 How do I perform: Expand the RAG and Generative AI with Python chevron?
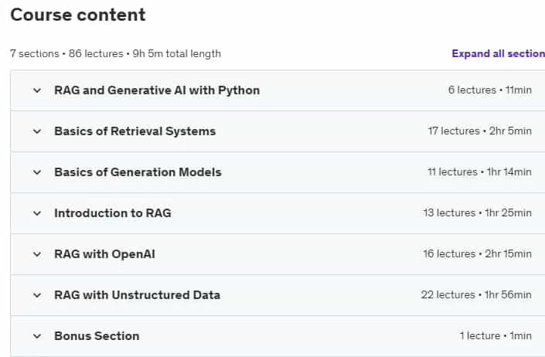pyautogui.click(x=37, y=90)
